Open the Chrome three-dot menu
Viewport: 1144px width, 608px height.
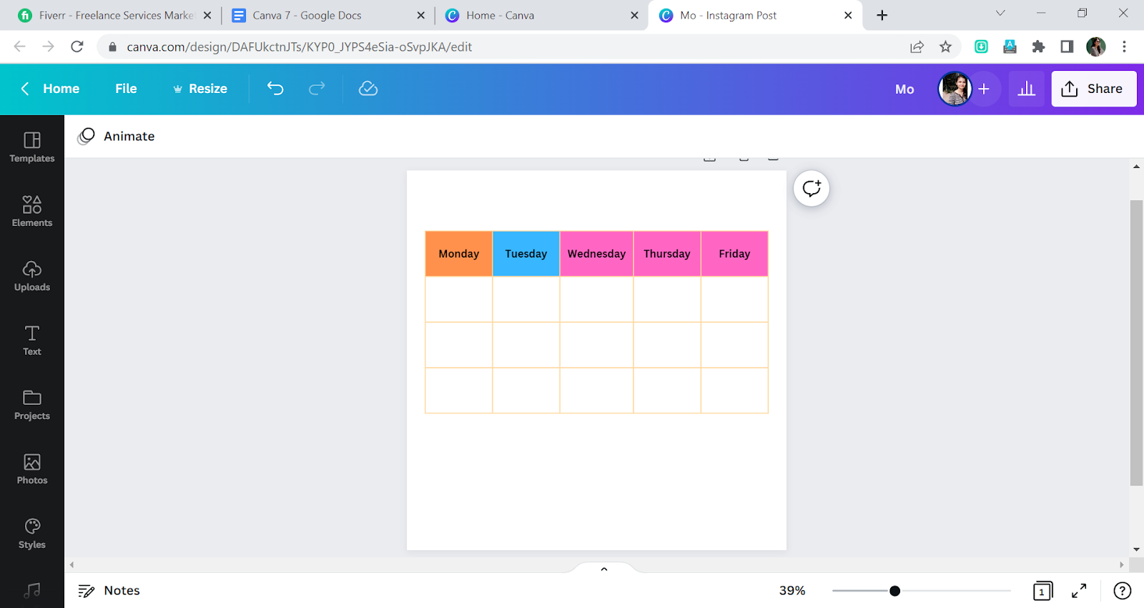pyautogui.click(x=1124, y=46)
